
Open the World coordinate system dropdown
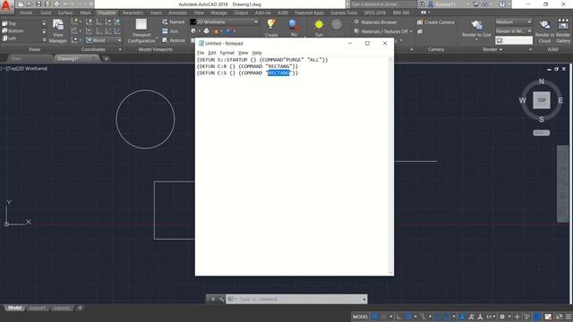click(x=104, y=40)
